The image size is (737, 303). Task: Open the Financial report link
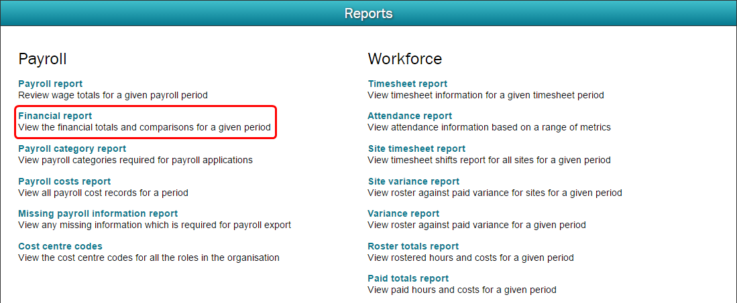tap(55, 116)
